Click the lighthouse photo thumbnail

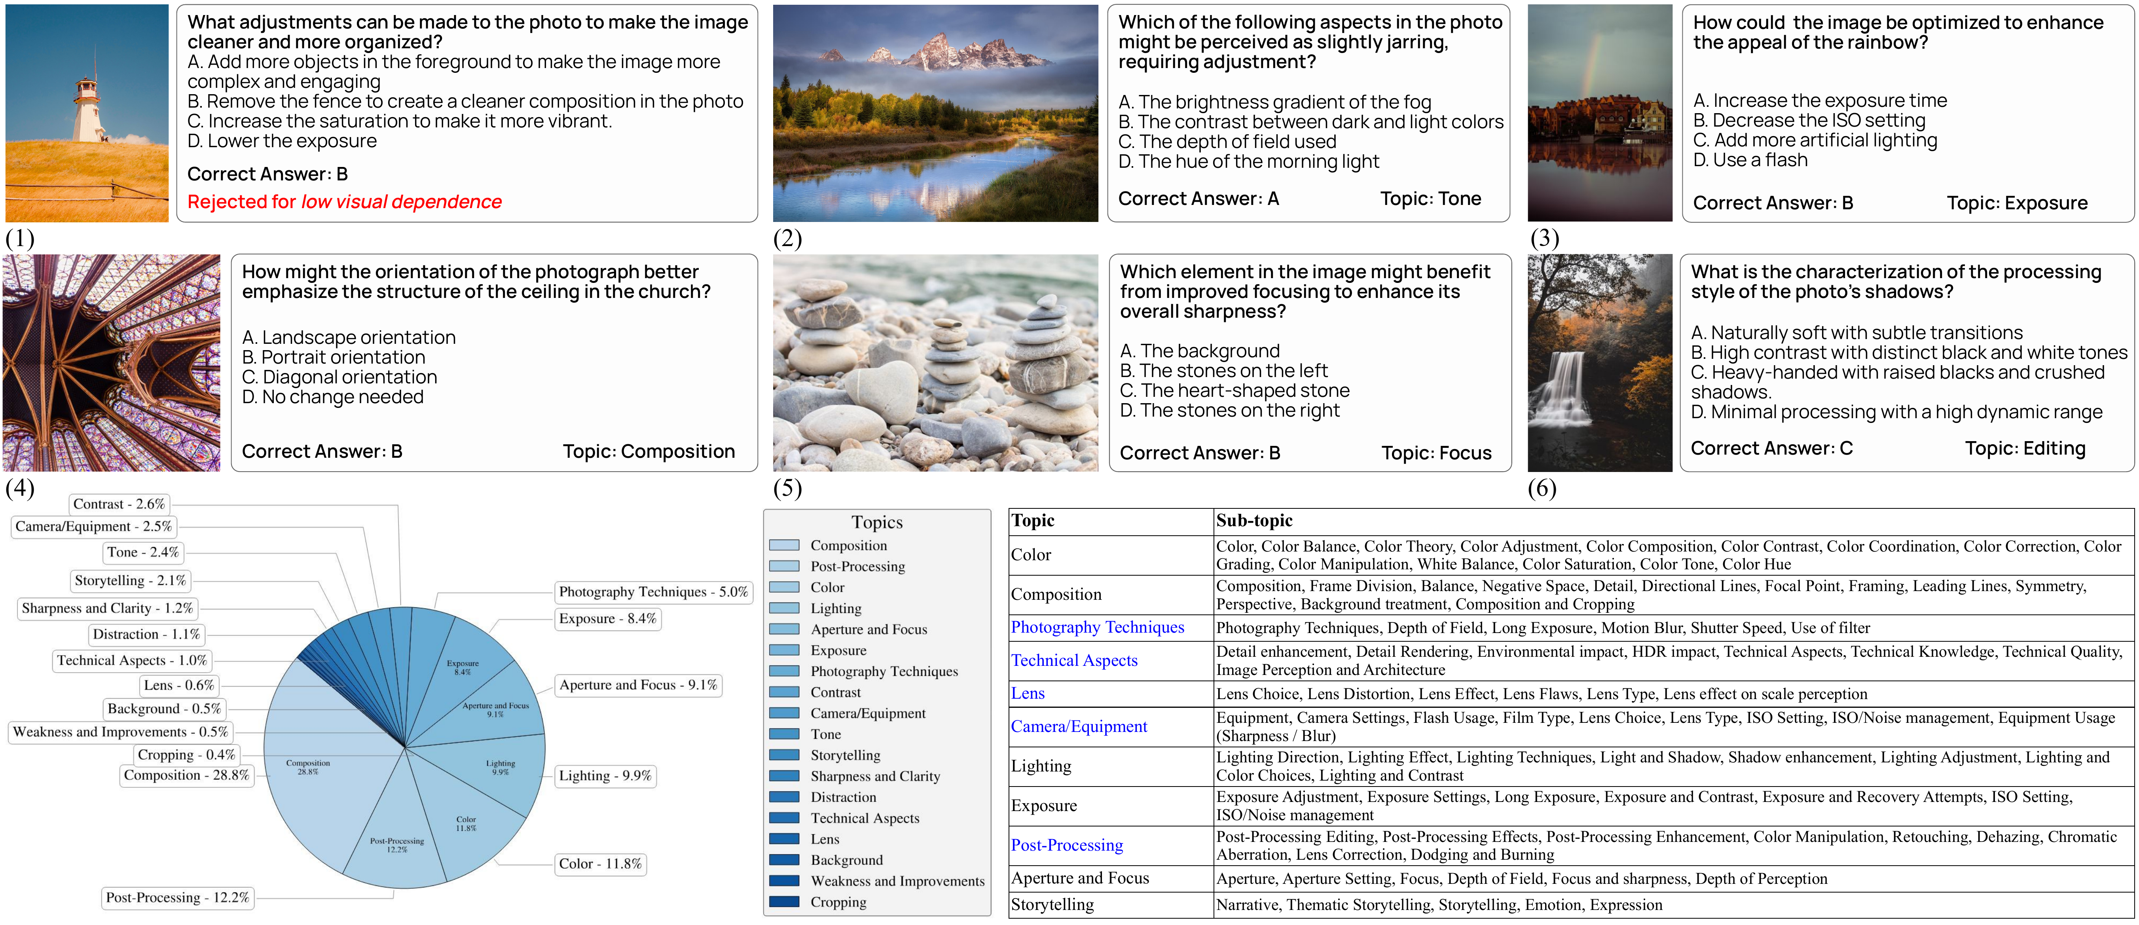87,113
